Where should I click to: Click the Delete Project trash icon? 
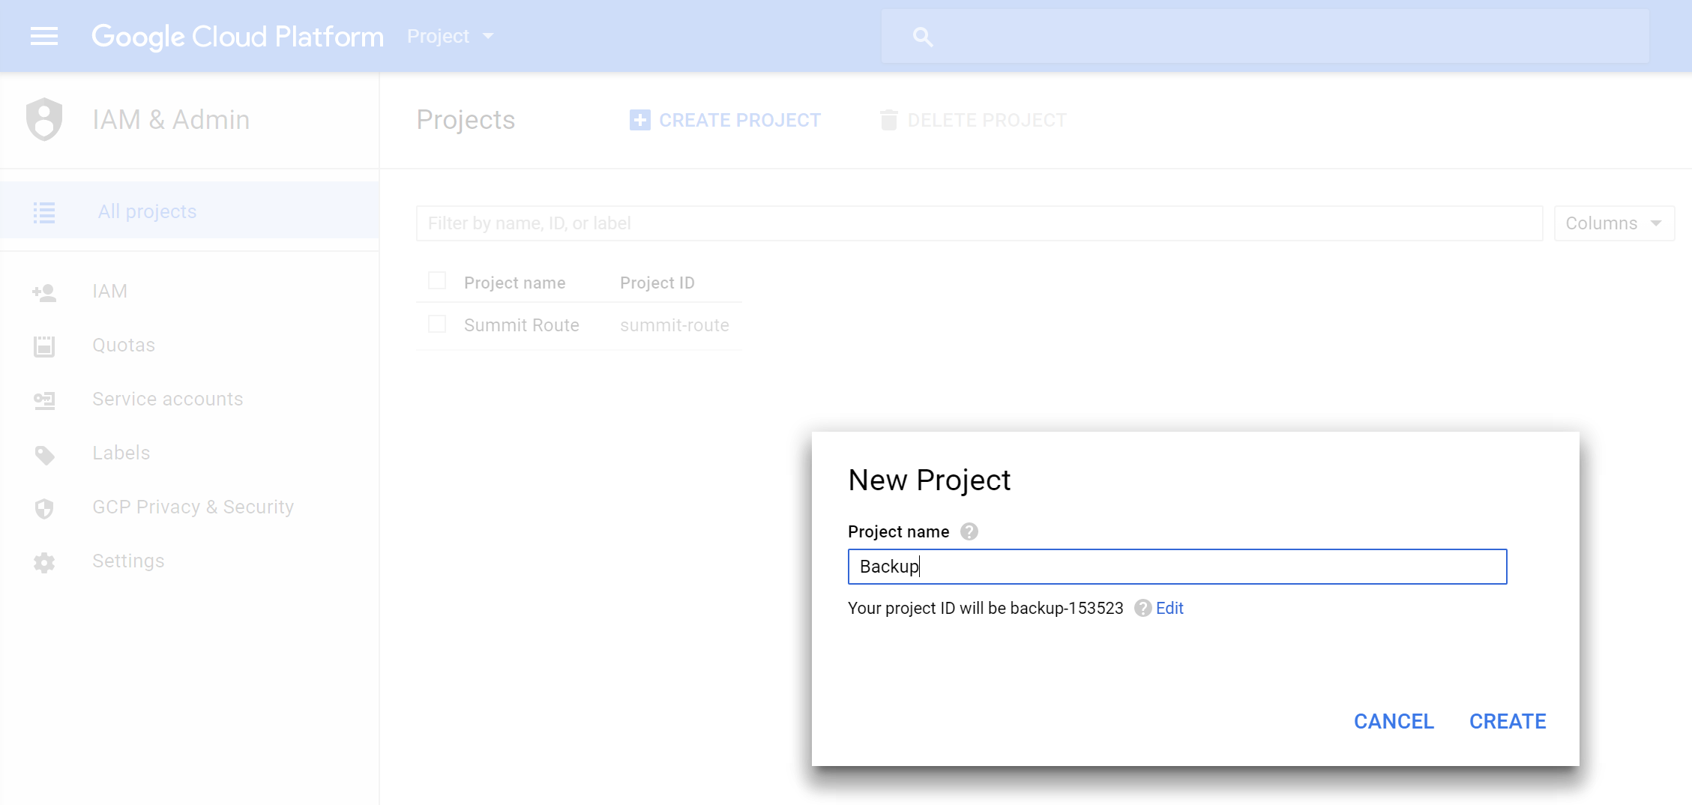(888, 120)
